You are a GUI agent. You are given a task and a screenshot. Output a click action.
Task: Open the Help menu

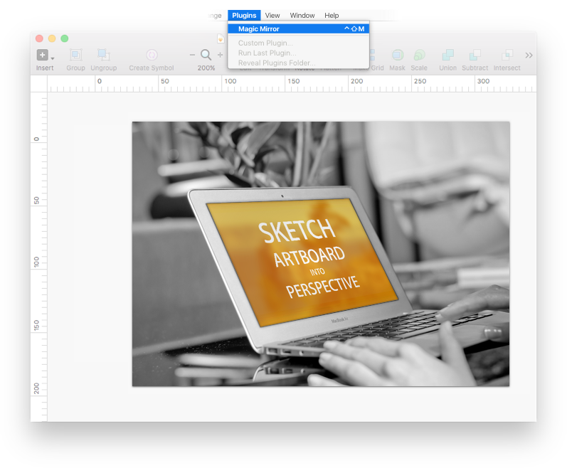tap(332, 15)
